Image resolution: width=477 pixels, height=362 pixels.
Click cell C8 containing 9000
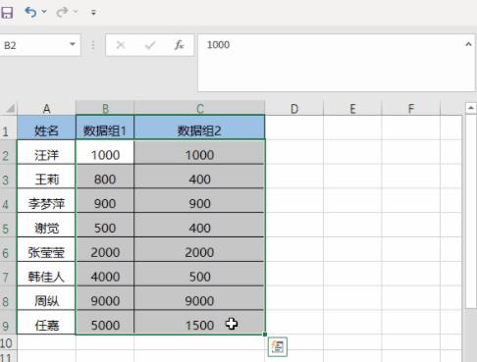[199, 298]
